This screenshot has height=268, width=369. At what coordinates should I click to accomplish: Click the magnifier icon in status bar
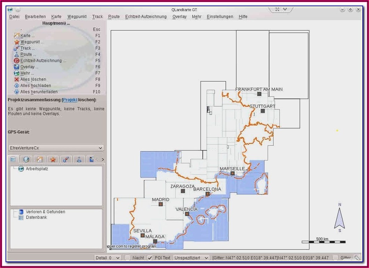(x=357, y=258)
